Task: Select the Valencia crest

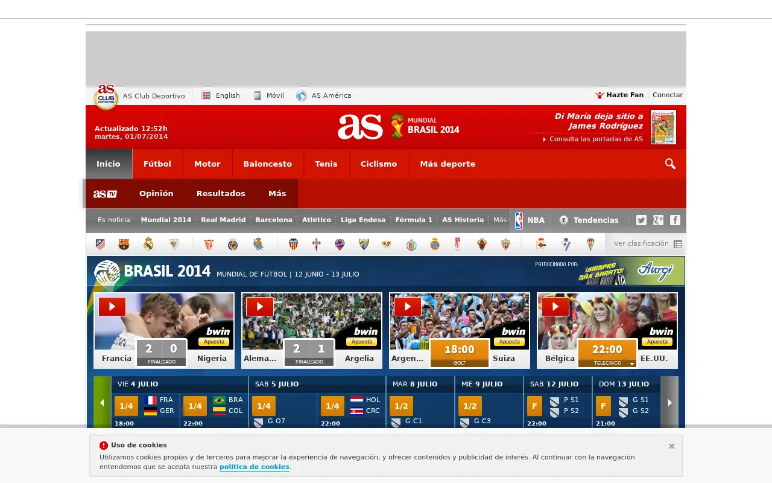Action: click(293, 244)
